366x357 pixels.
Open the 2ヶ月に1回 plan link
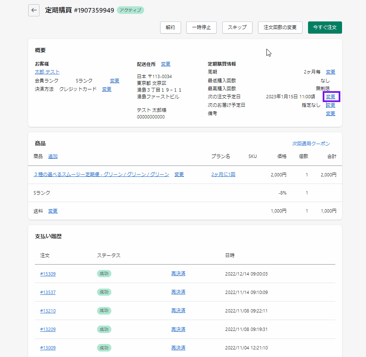223,174
